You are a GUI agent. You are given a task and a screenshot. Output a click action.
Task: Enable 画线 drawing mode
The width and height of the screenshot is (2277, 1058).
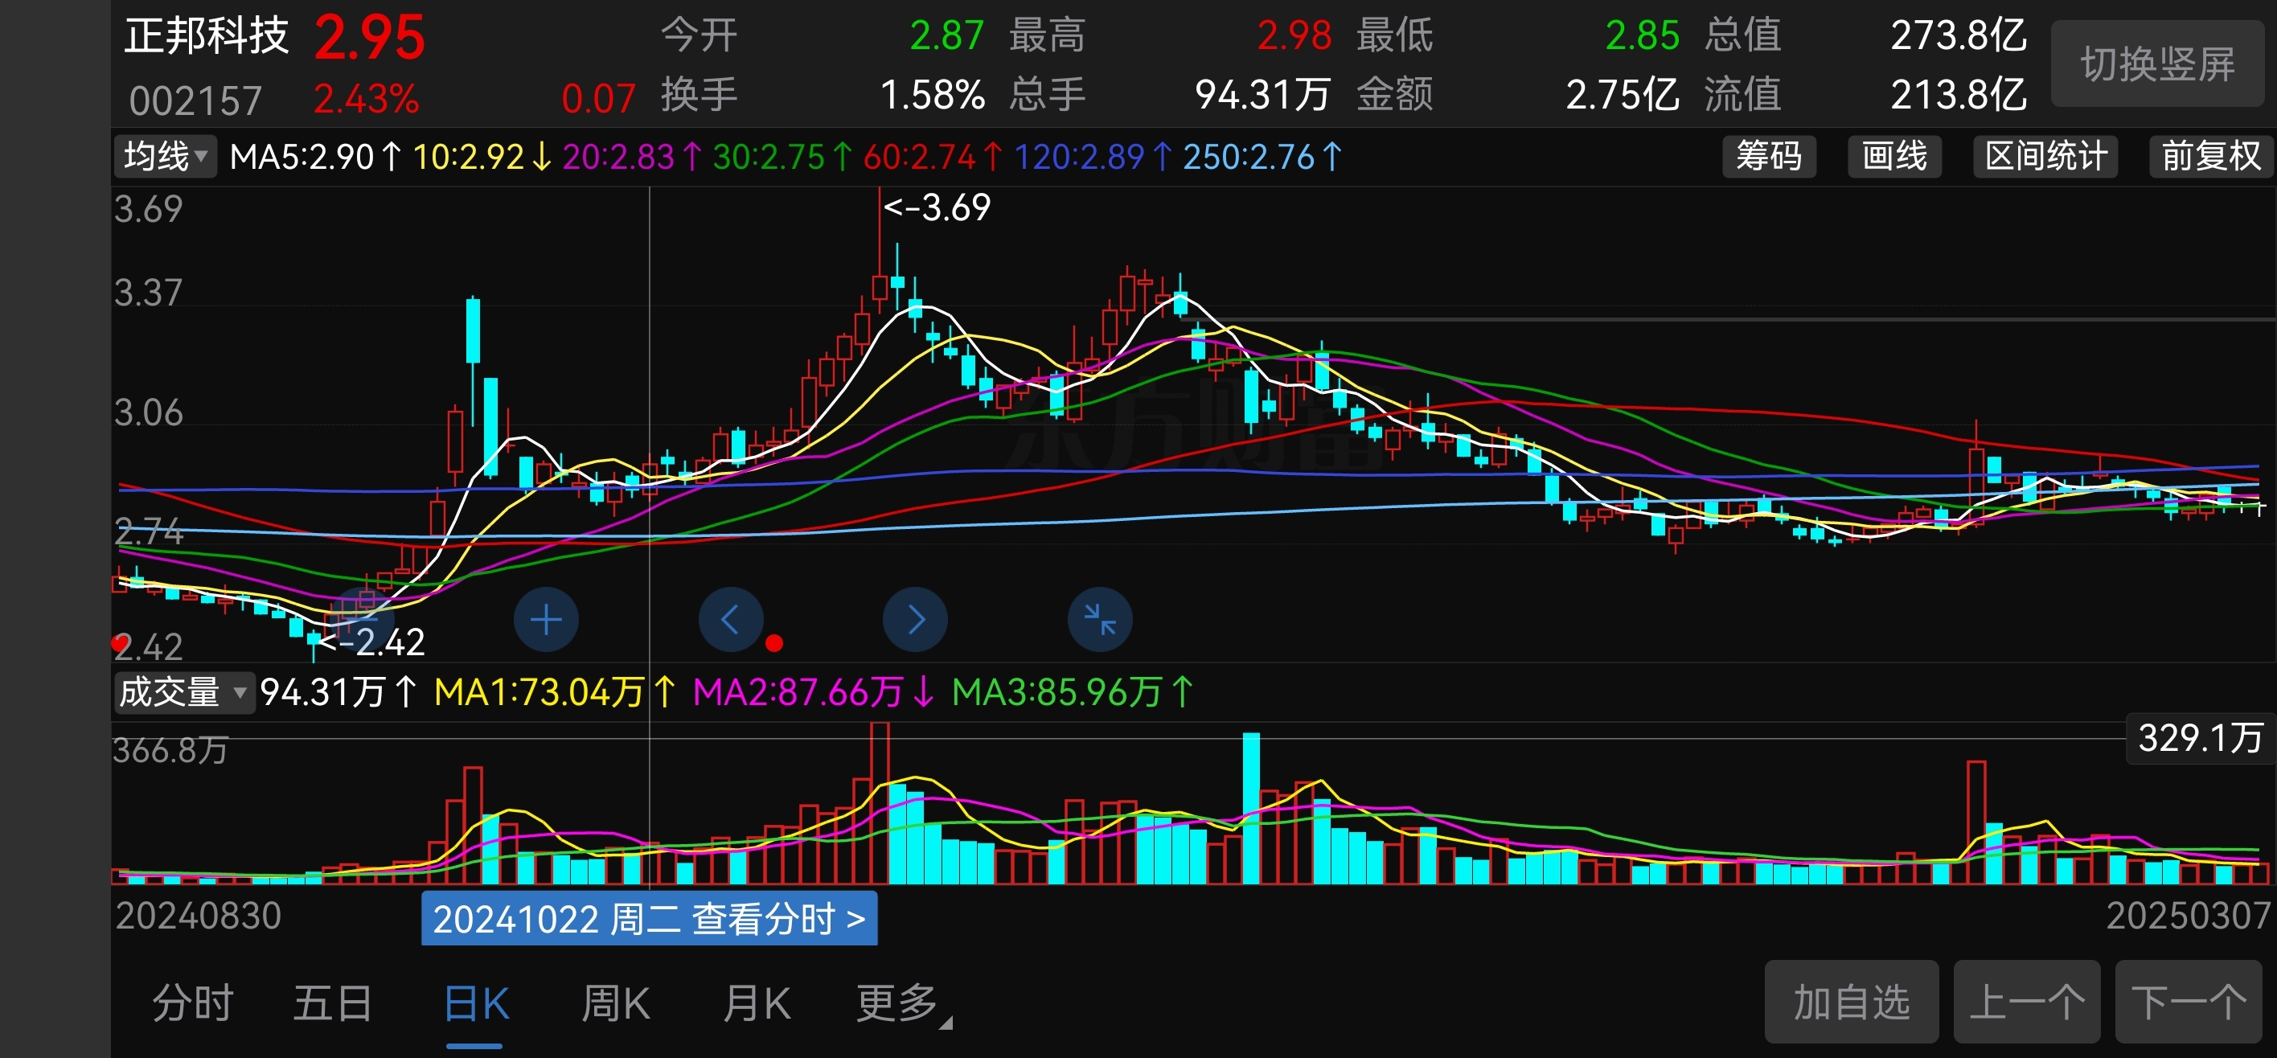pos(1894,157)
